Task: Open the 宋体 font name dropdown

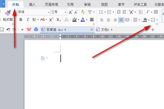Action: (49, 12)
